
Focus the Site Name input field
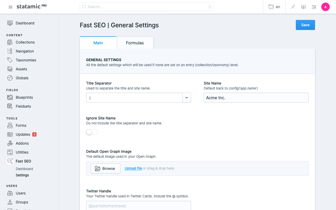point(256,98)
